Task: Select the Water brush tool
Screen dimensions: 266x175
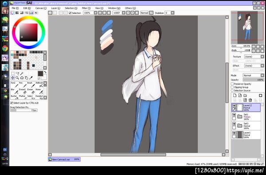Action: (39, 91)
